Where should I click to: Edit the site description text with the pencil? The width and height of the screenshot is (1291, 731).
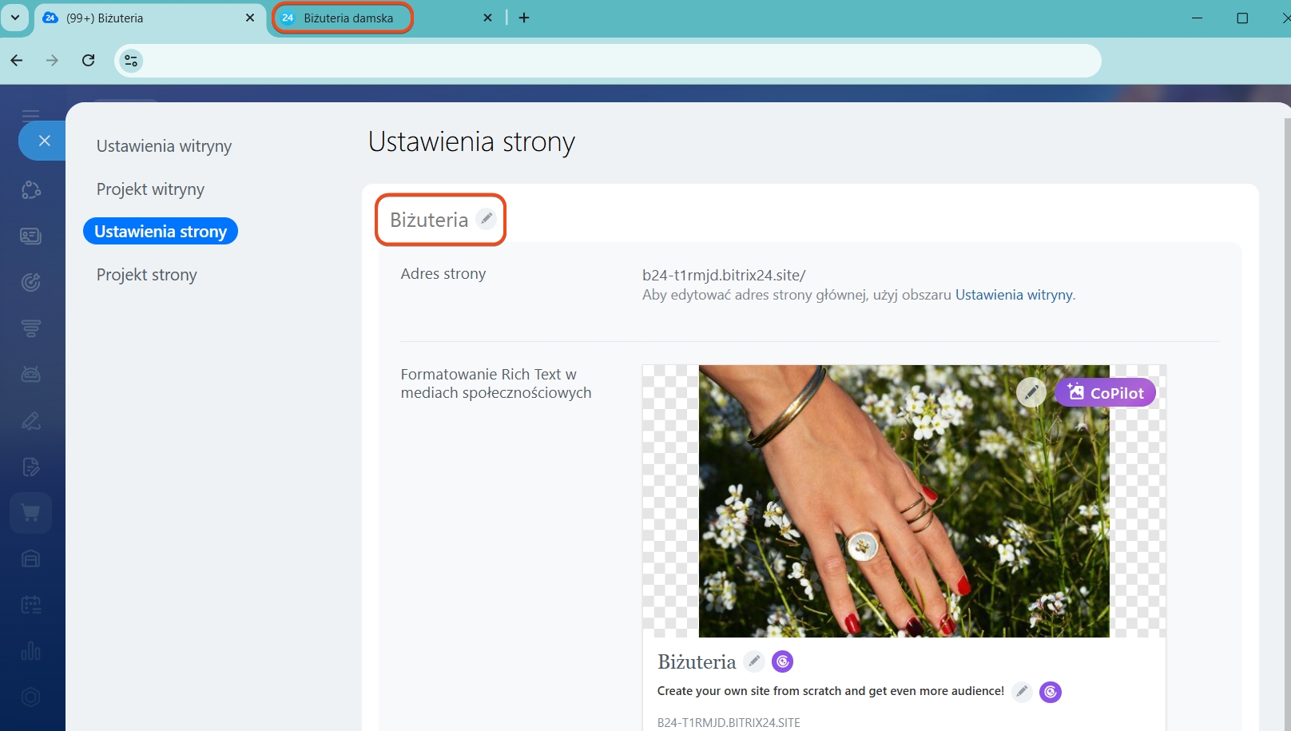(1022, 692)
